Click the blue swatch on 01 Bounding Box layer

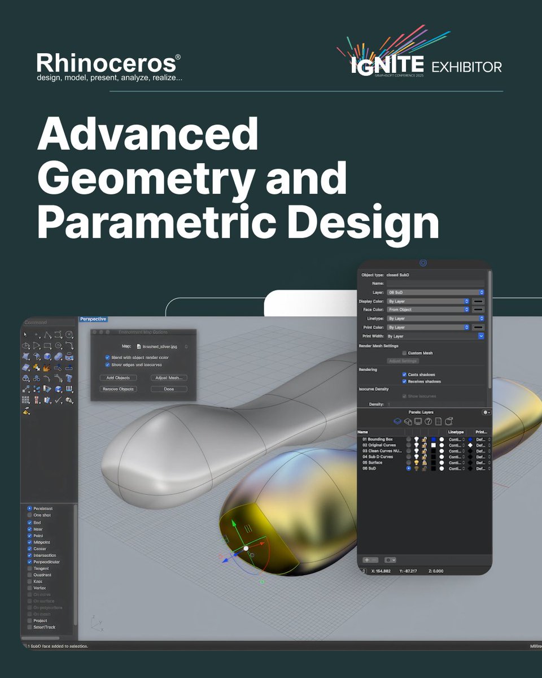433,439
